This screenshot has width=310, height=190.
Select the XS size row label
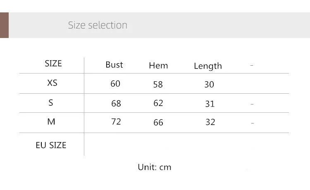click(x=52, y=83)
